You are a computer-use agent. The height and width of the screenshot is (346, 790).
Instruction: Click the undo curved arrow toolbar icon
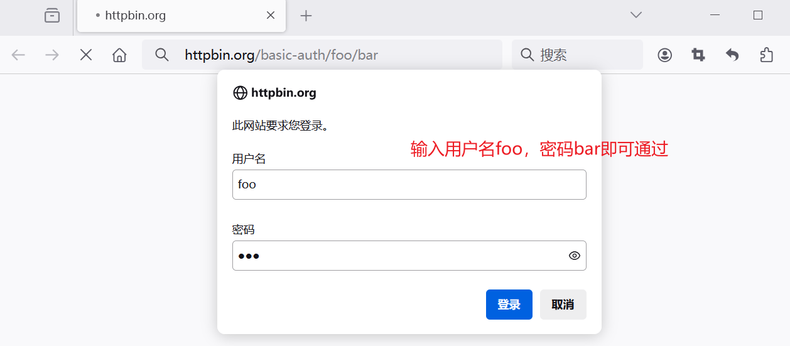[x=732, y=55]
